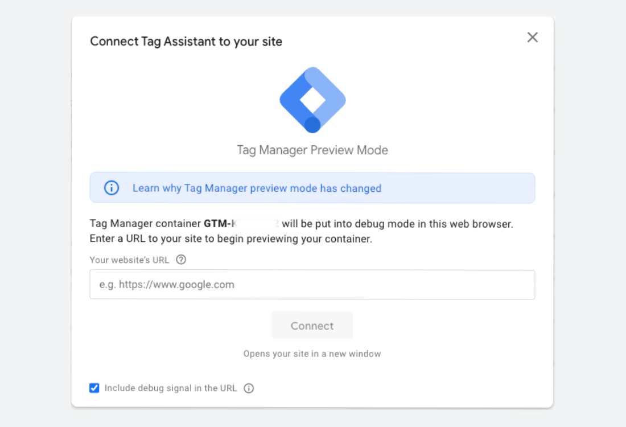Click the 'Connect Tag Assistant to your site' title
This screenshot has width=626, height=427.
point(186,42)
